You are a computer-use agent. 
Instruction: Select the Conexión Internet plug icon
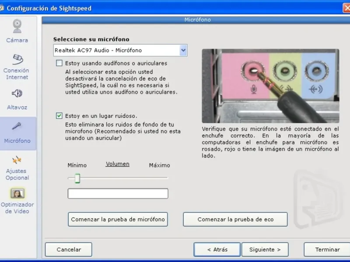(x=18, y=59)
